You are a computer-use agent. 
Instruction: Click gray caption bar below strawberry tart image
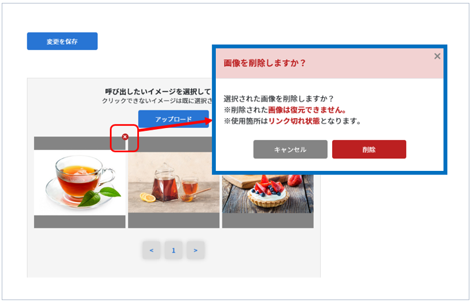268,221
